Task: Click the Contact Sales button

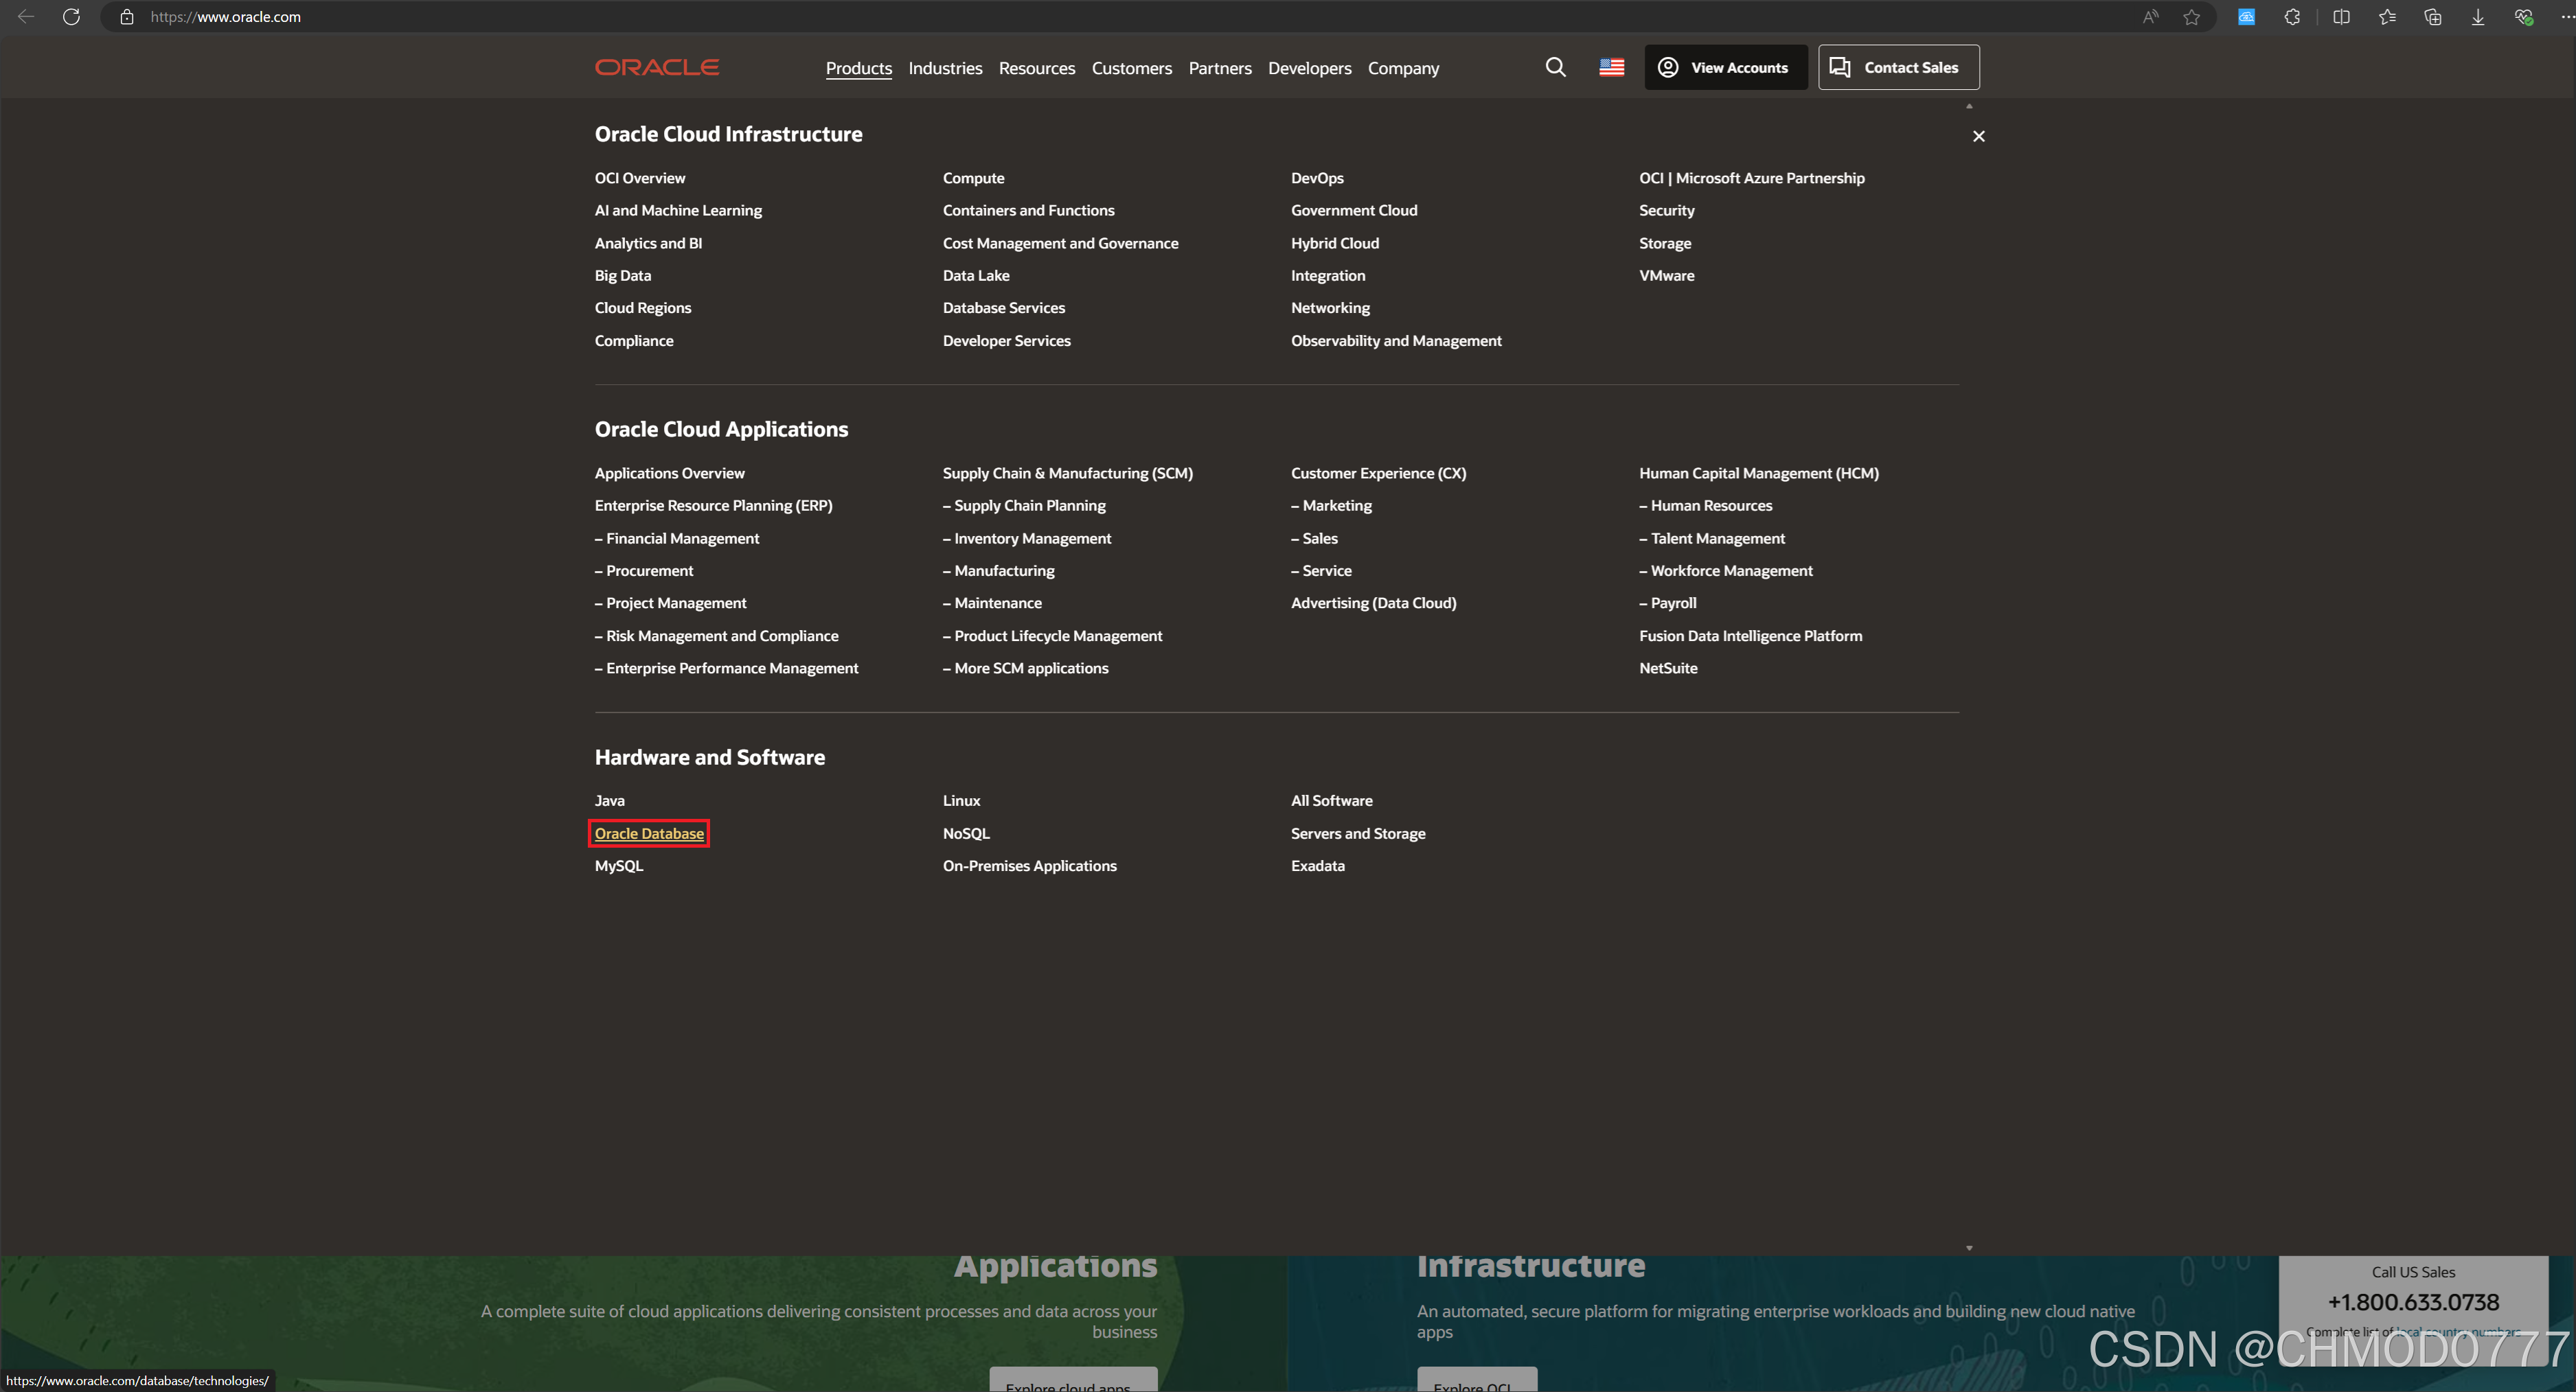Action: [1897, 67]
